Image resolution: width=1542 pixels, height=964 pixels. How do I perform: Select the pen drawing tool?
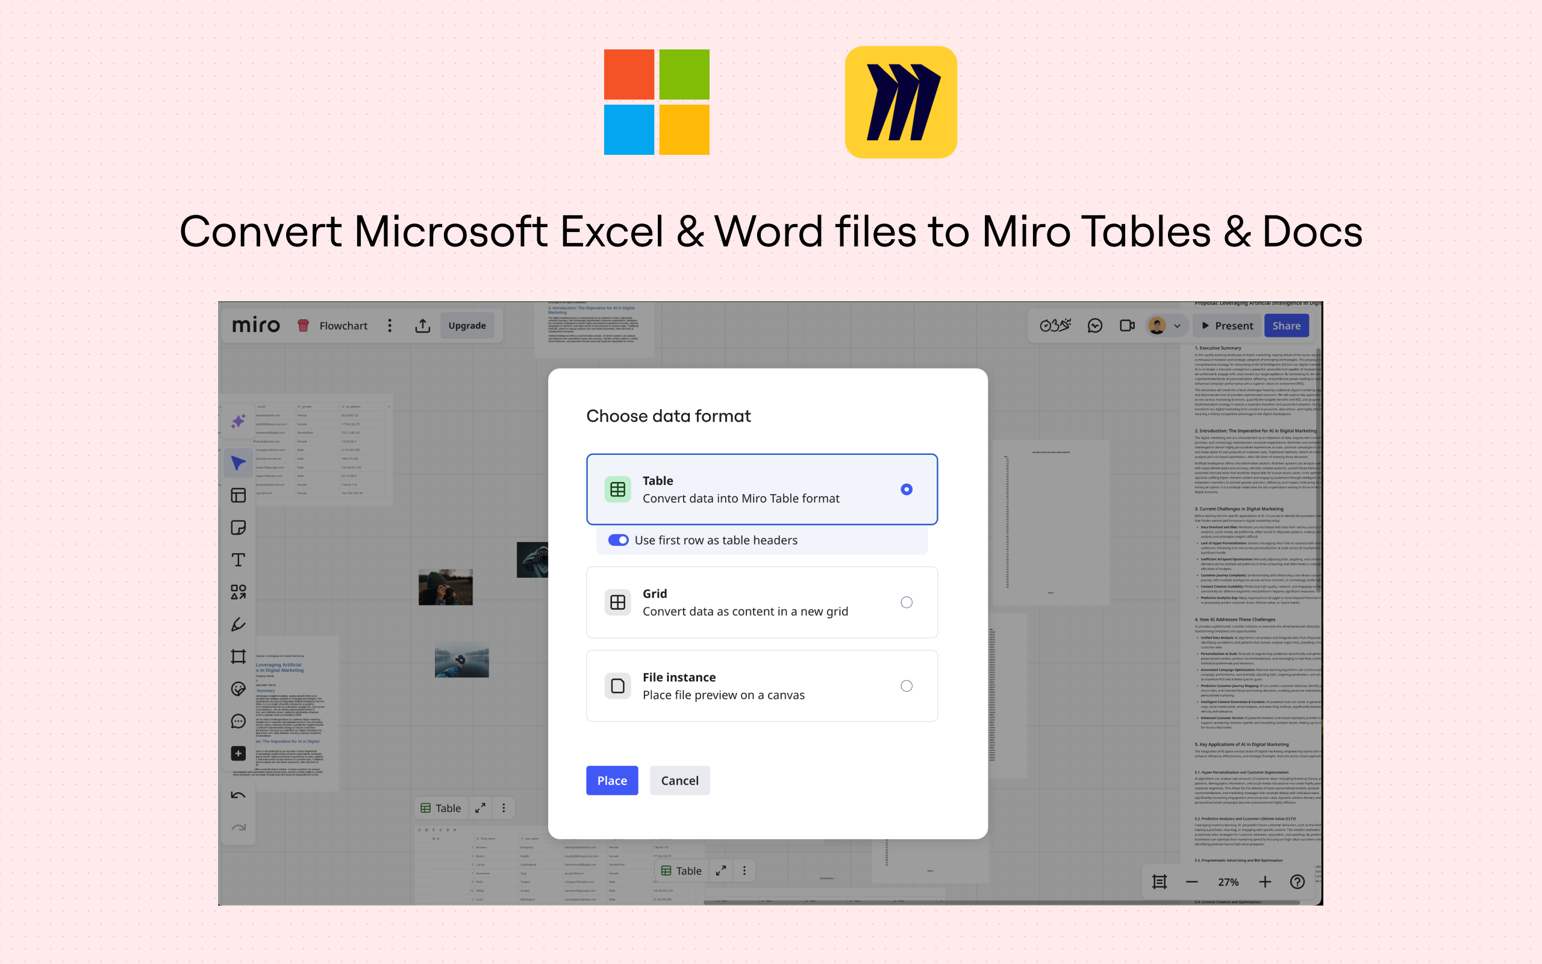[239, 624]
